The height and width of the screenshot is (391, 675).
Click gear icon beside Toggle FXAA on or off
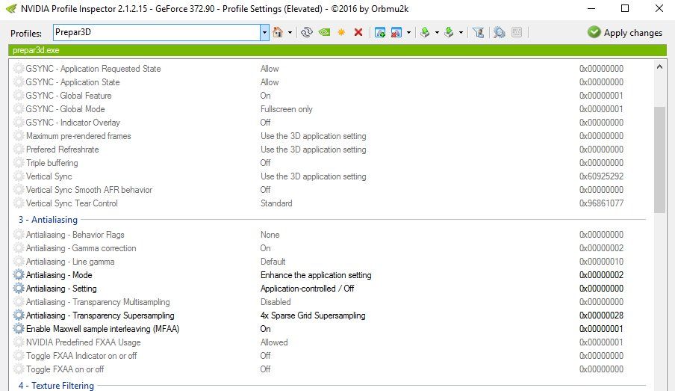[x=19, y=369]
